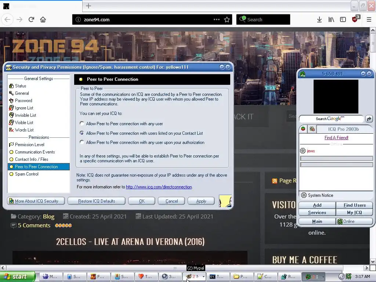Select the offline contact jews

(x=311, y=151)
